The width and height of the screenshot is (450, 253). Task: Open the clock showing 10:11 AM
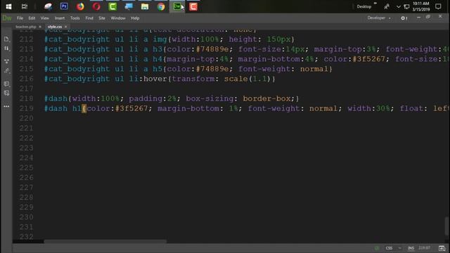[x=420, y=6]
